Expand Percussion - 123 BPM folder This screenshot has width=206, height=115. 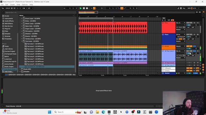(22, 31)
